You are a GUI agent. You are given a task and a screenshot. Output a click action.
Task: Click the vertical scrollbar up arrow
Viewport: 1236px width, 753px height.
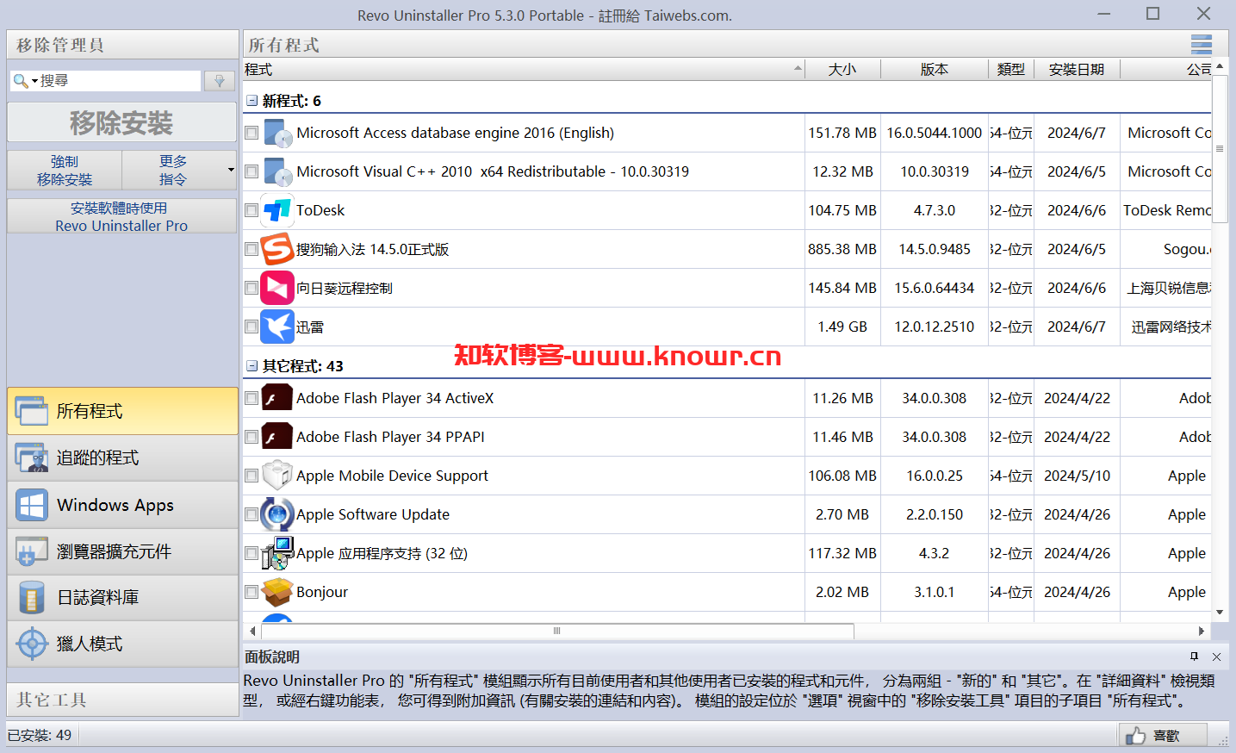coord(1220,66)
